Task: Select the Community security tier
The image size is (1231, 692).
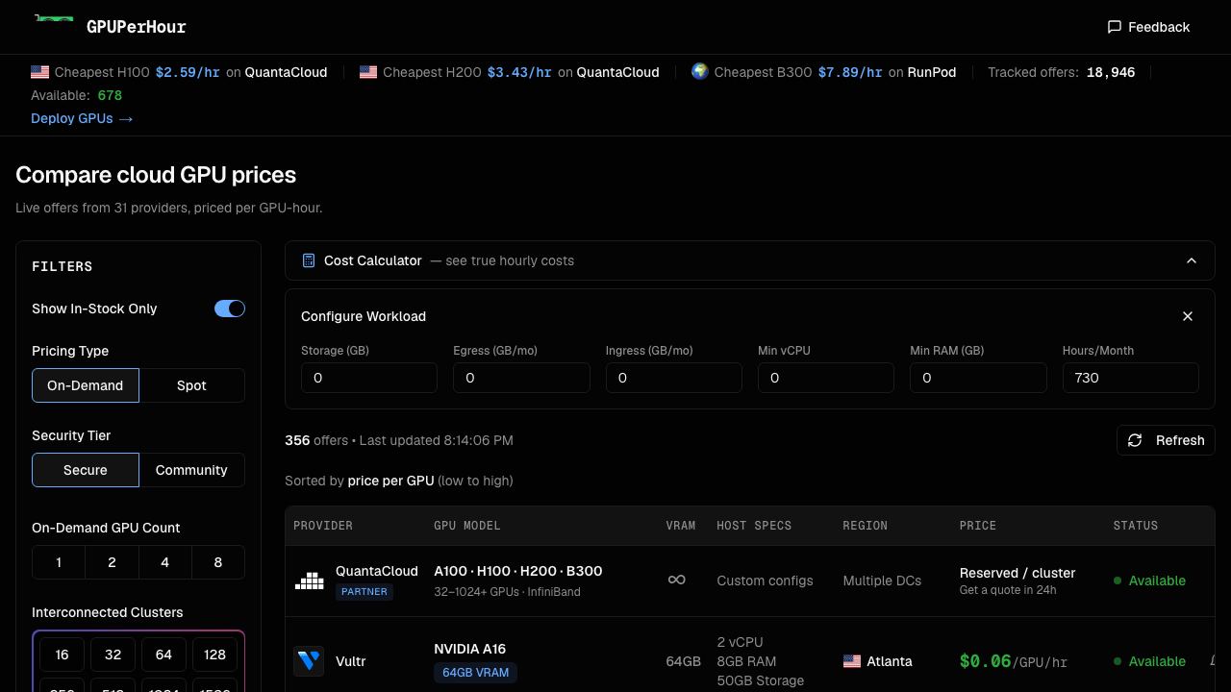Action: 191,470
